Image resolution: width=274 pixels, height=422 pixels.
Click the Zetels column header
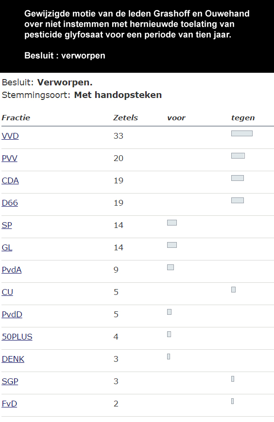click(x=125, y=118)
